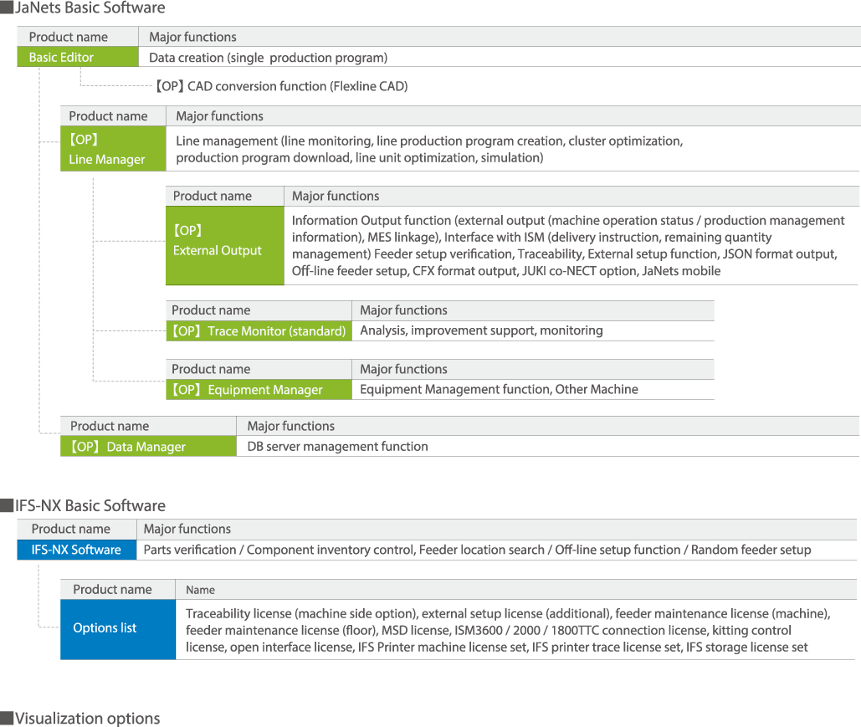This screenshot has height=727, width=861.
Task: Click 'Product name' header above IFS-NX Software
Action: point(71,529)
